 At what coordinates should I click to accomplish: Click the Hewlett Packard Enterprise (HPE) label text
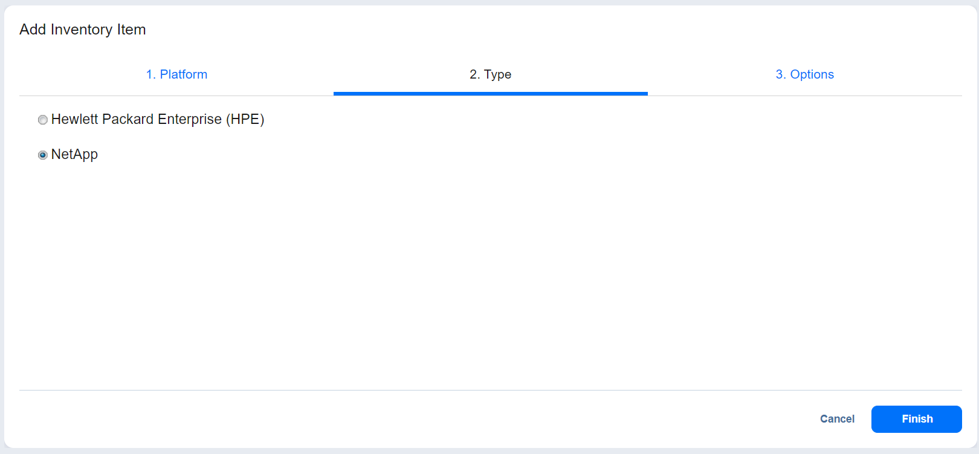click(x=157, y=119)
